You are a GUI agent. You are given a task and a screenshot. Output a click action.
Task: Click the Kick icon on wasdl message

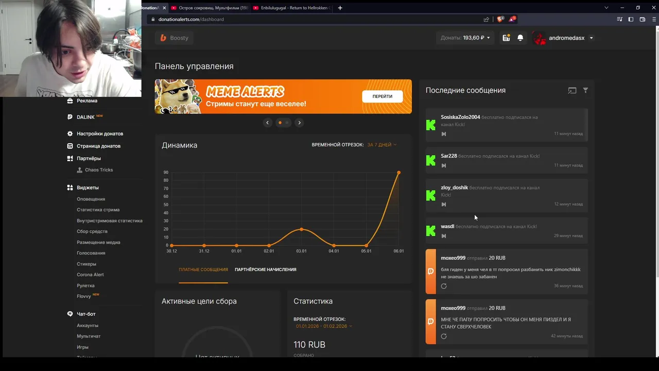(431, 231)
